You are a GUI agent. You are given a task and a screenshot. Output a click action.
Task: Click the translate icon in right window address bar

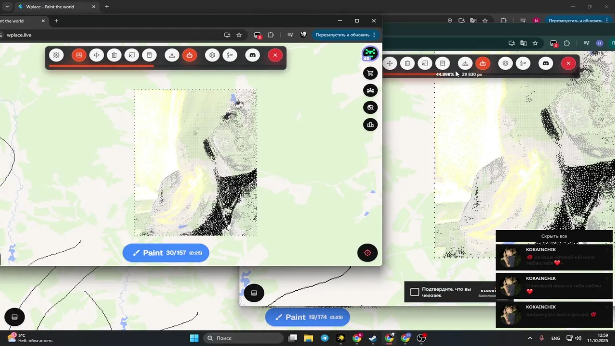click(x=523, y=43)
